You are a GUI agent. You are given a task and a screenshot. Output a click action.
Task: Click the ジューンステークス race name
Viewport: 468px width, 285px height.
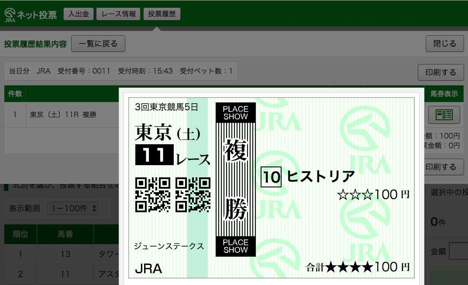click(x=169, y=246)
